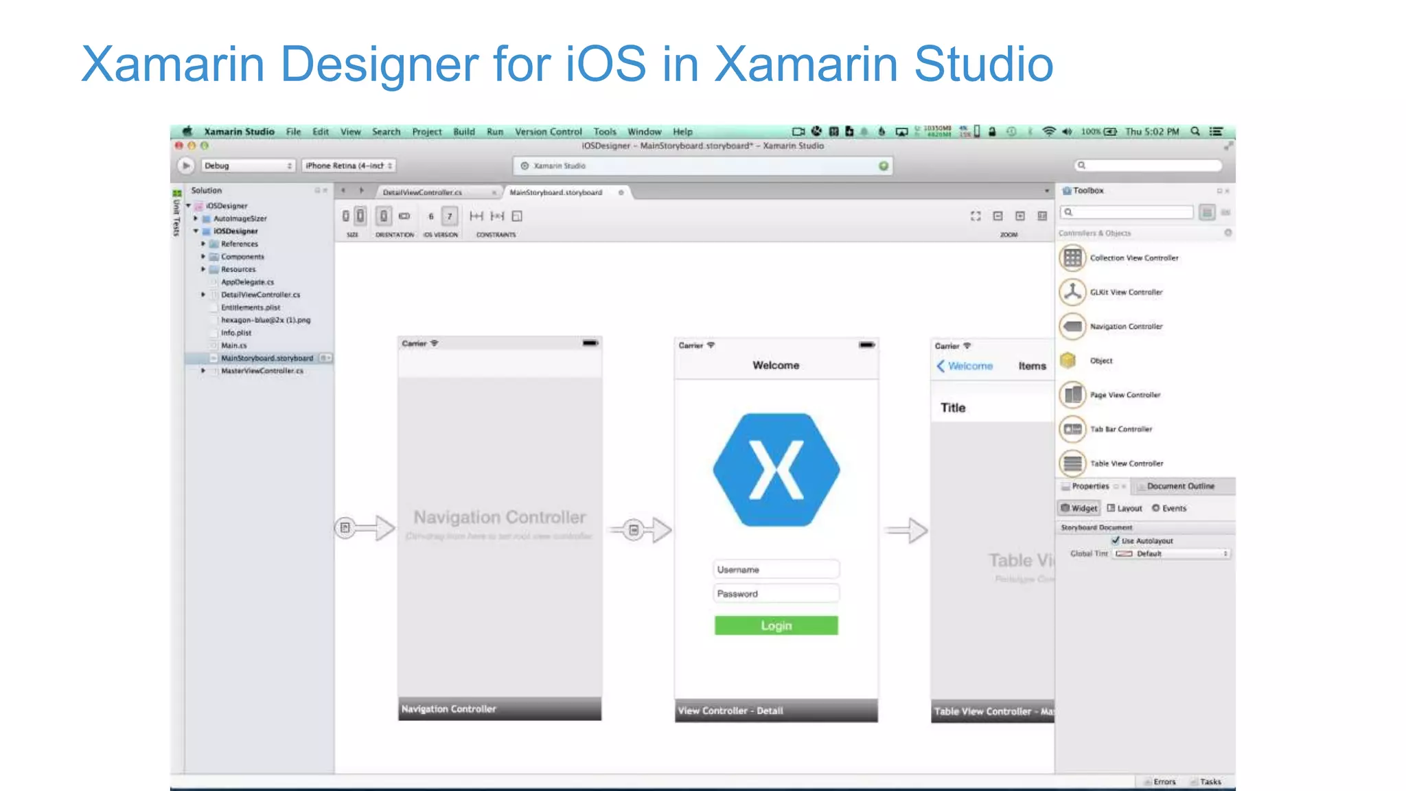Click the navigate back arrow in tab bar
The image size is (1406, 791).
click(x=343, y=191)
